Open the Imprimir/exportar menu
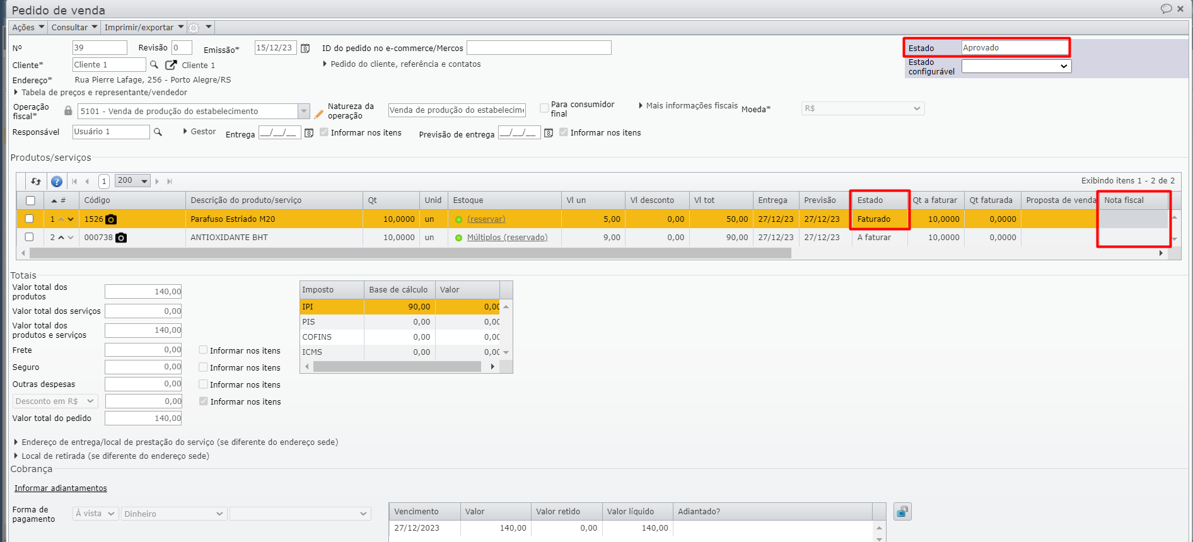The image size is (1193, 542). tap(144, 27)
